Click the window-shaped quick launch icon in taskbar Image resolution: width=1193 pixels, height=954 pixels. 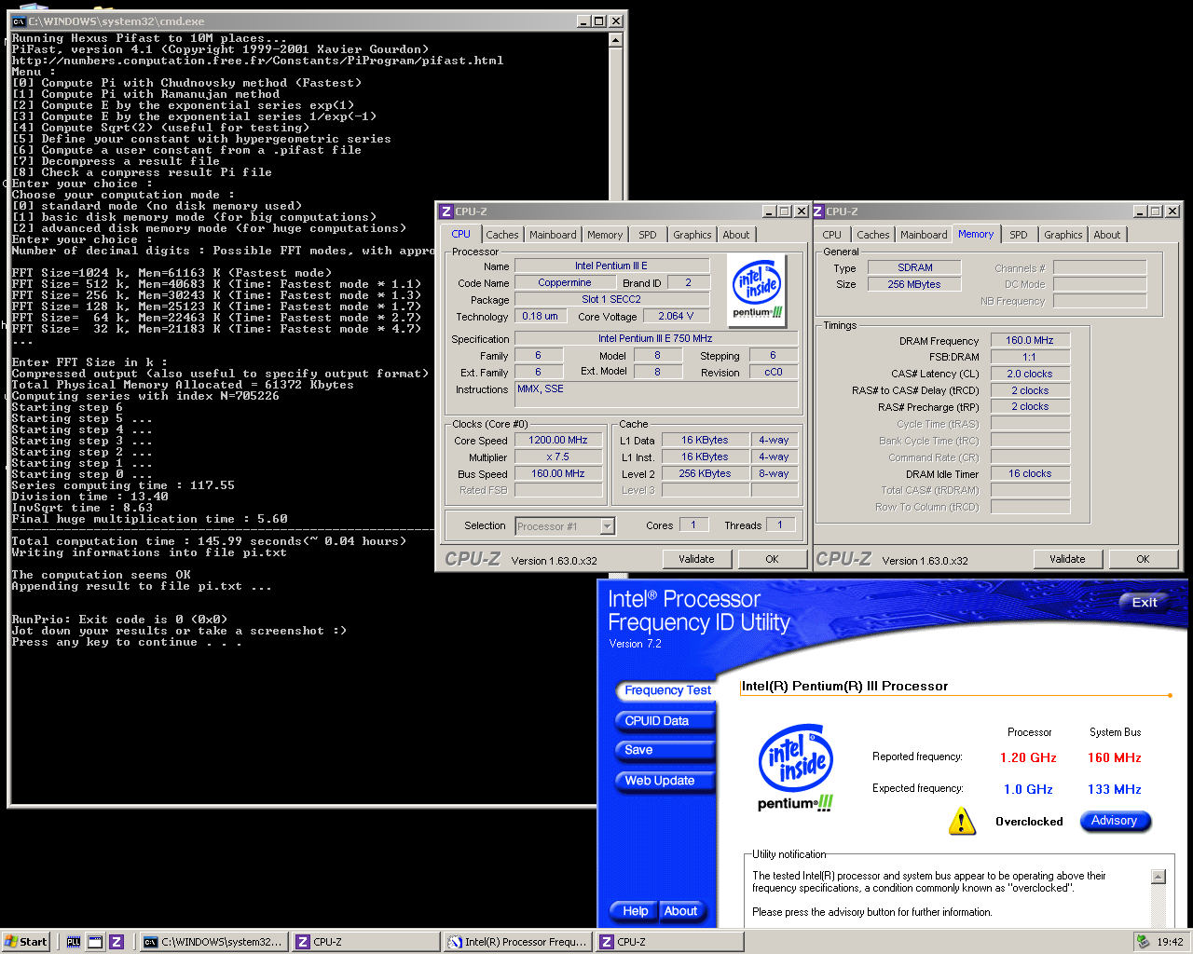click(95, 942)
